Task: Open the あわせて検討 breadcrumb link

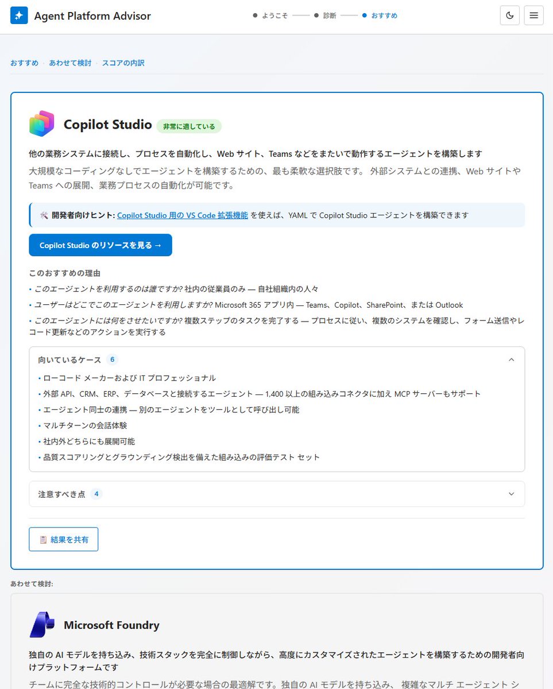Action: click(x=69, y=63)
